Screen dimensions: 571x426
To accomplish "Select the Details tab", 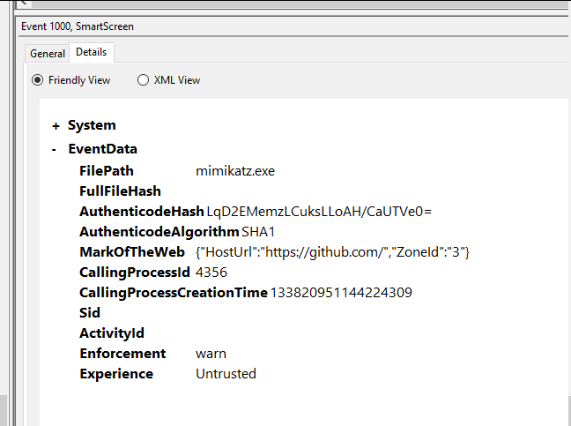I will tap(92, 53).
